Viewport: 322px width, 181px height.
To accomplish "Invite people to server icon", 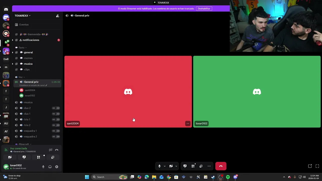I will coord(58,16).
